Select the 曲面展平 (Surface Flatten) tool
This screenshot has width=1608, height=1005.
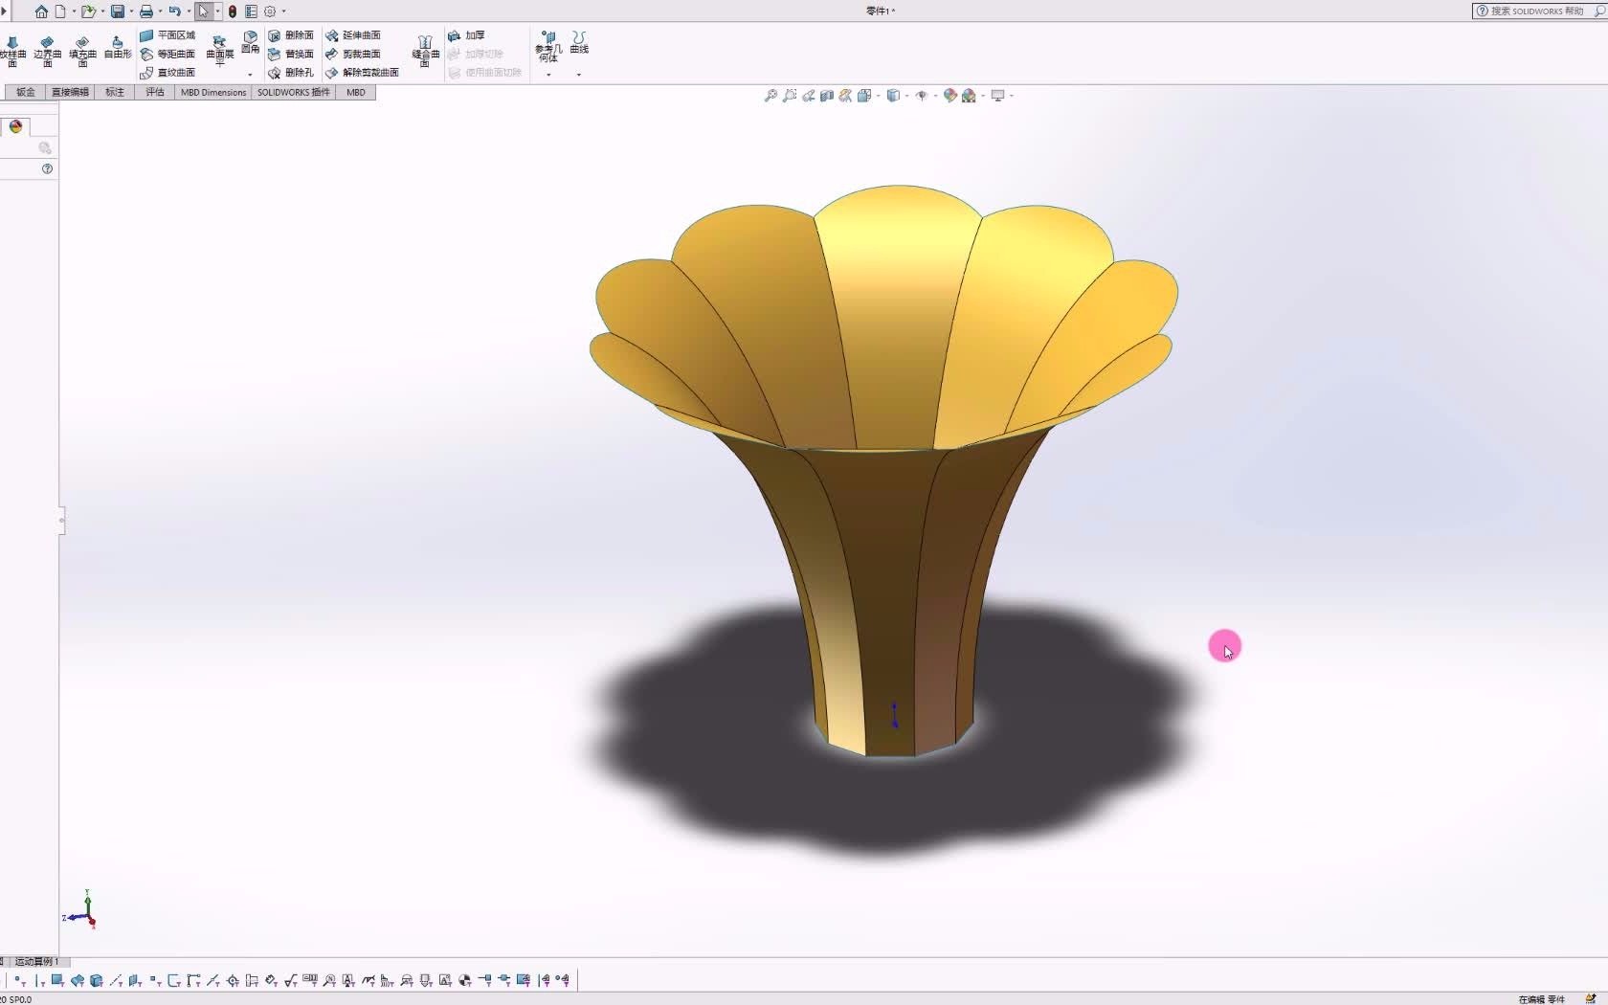[x=220, y=50]
